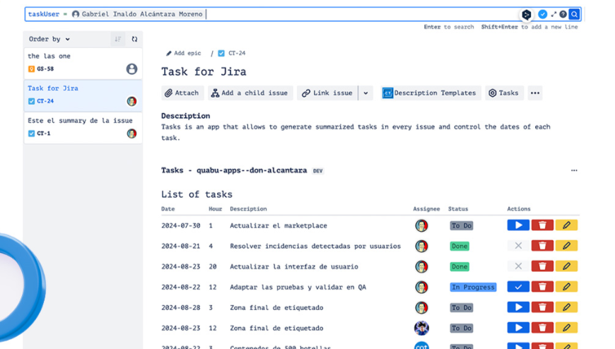615x349 pixels.
Task: Click the Description heading
Action: click(185, 116)
